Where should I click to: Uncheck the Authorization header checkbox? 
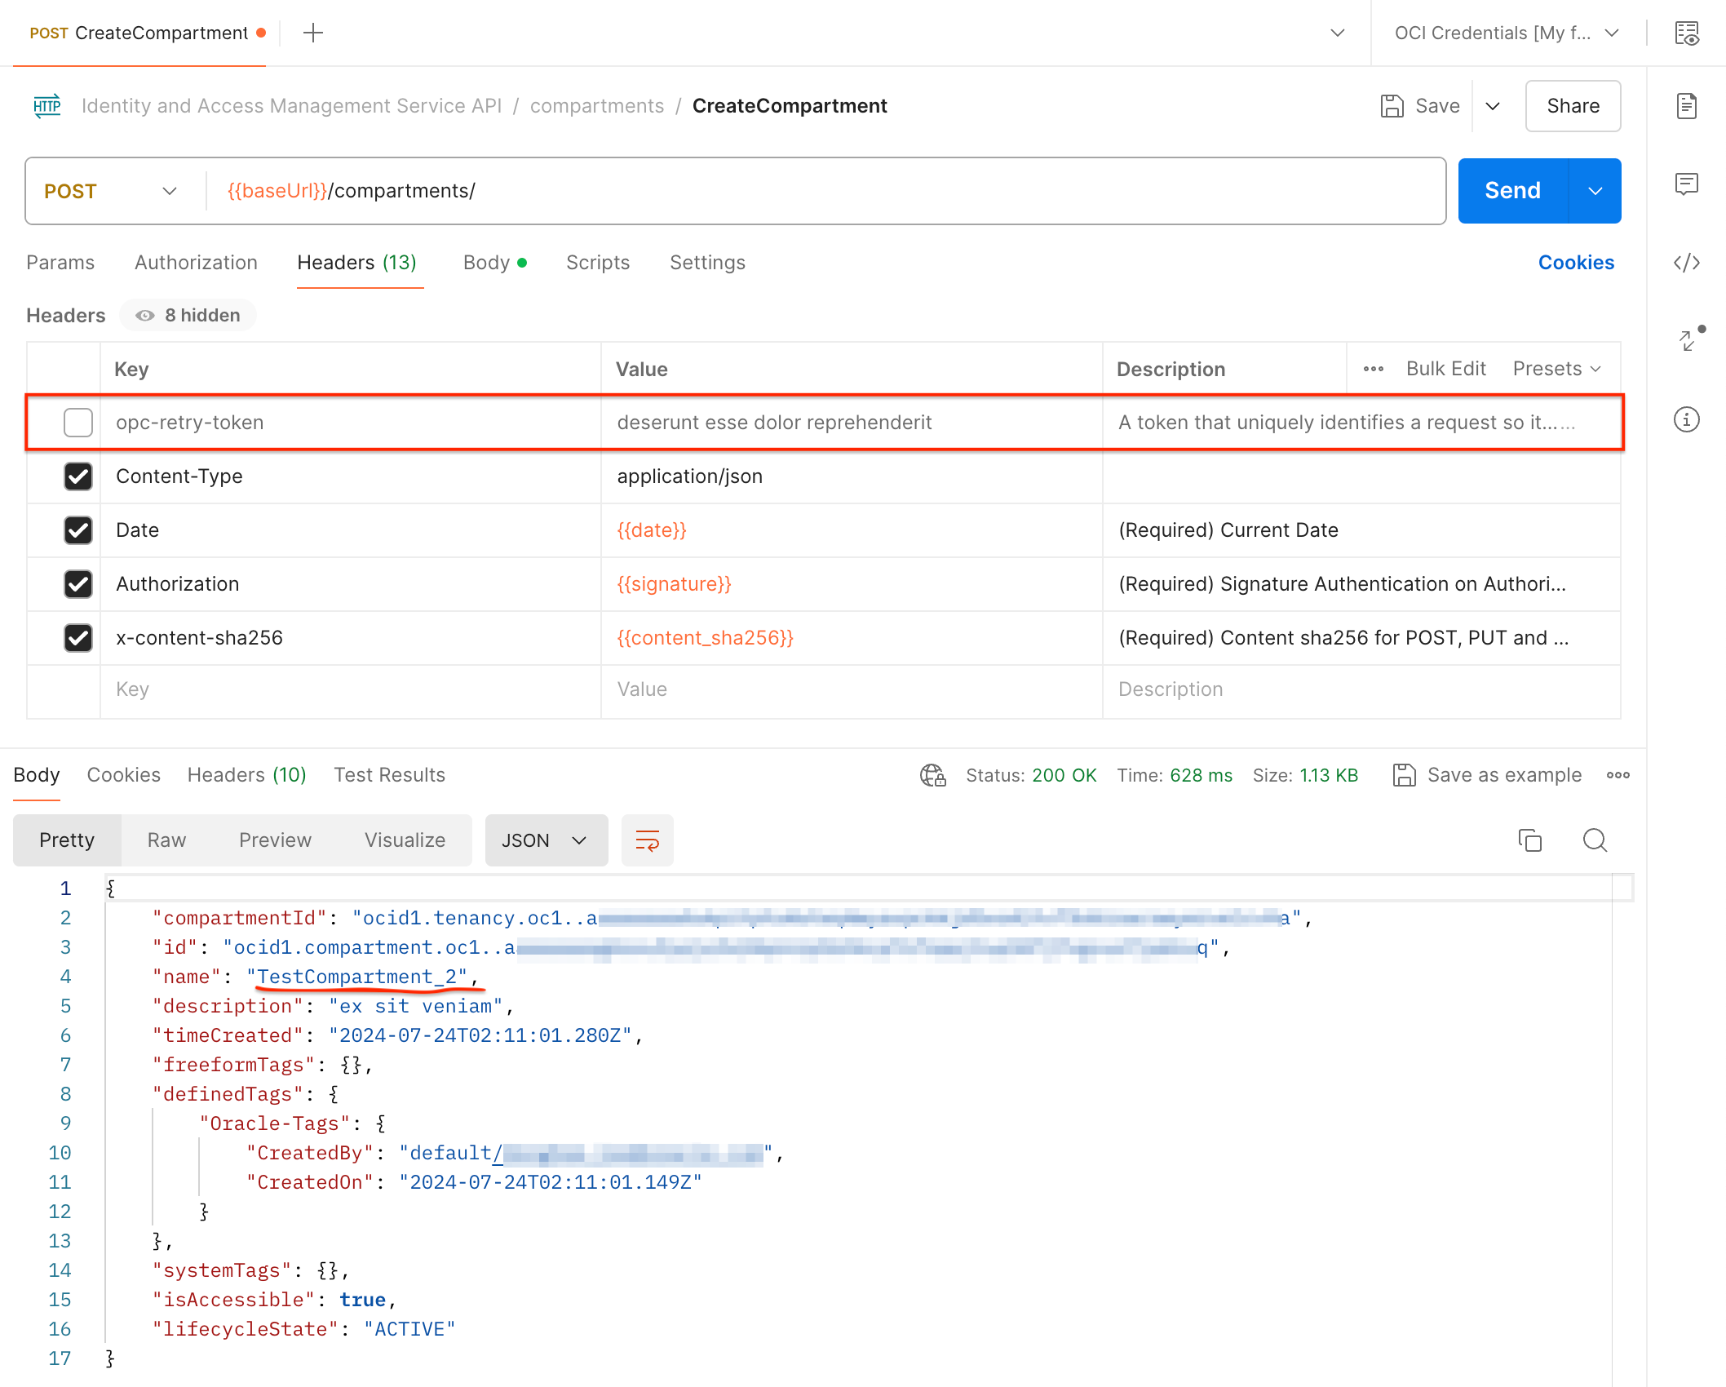[x=78, y=584]
